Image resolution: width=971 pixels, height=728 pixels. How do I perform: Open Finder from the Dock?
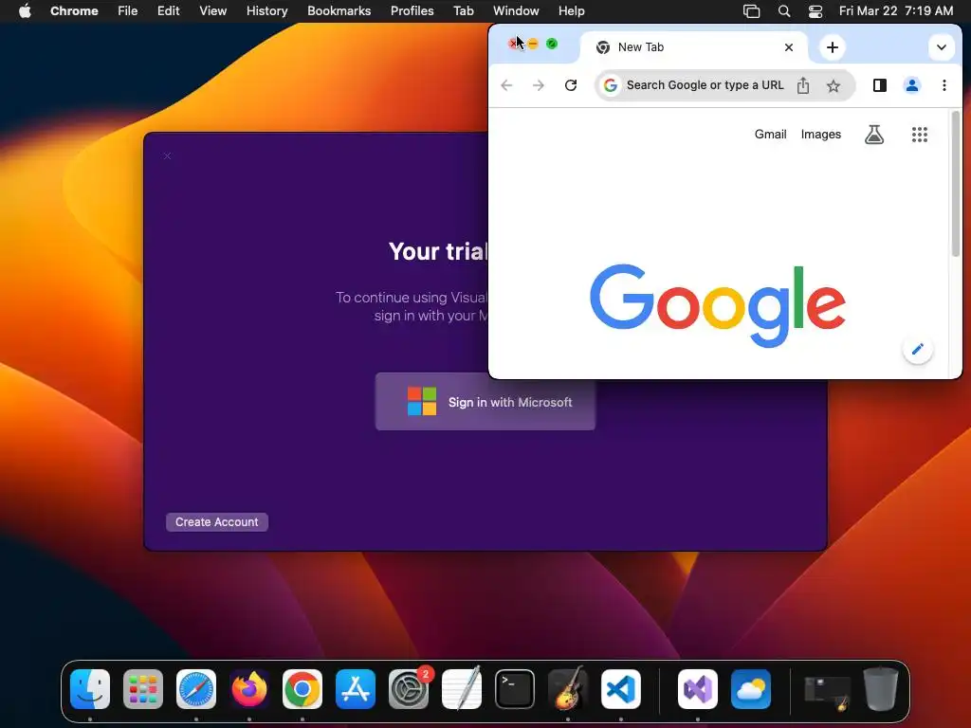point(90,689)
